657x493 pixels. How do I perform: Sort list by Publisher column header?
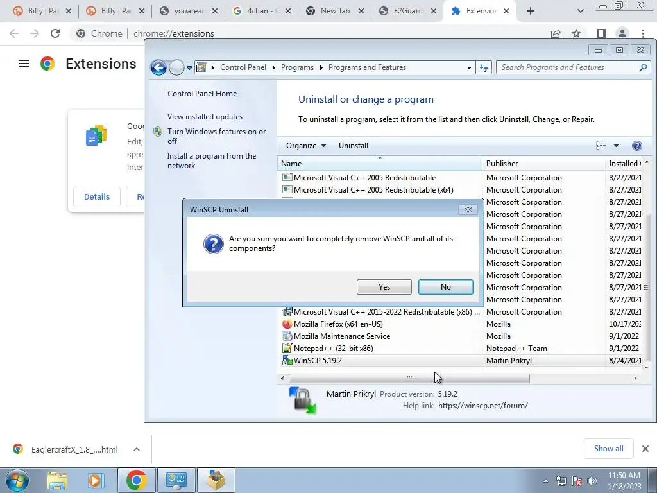[x=543, y=164]
